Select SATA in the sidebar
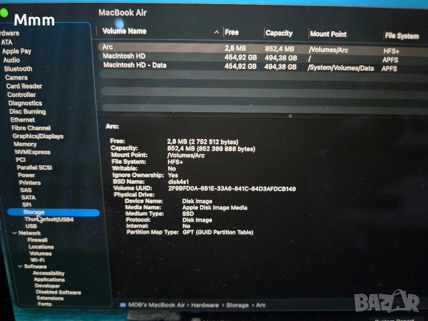 [x=28, y=197]
